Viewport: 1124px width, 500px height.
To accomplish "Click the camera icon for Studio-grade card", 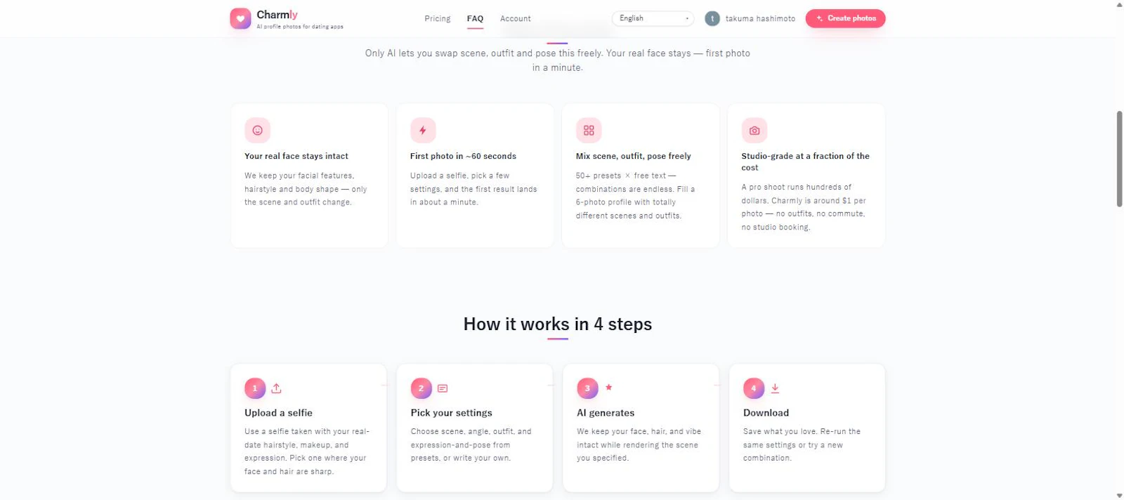I will pos(754,130).
